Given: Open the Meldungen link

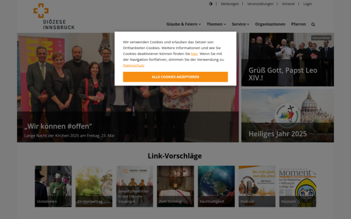Looking at the screenshot, I should [x=230, y=4].
